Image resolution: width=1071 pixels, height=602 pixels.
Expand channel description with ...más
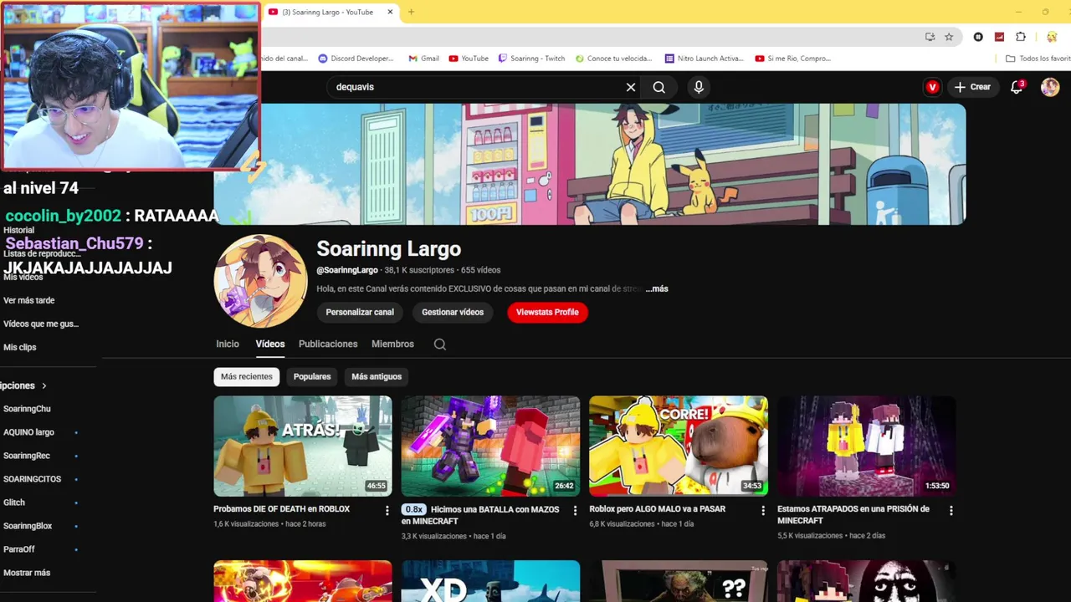[x=657, y=288]
